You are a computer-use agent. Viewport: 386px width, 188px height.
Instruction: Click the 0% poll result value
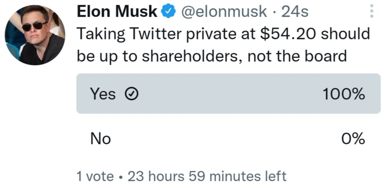[x=354, y=139]
